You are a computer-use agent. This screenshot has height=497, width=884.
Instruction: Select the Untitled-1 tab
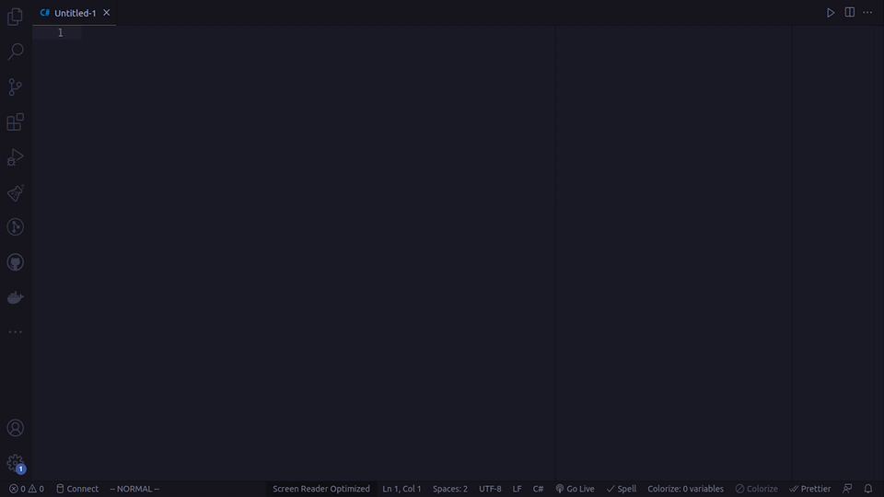pos(75,13)
